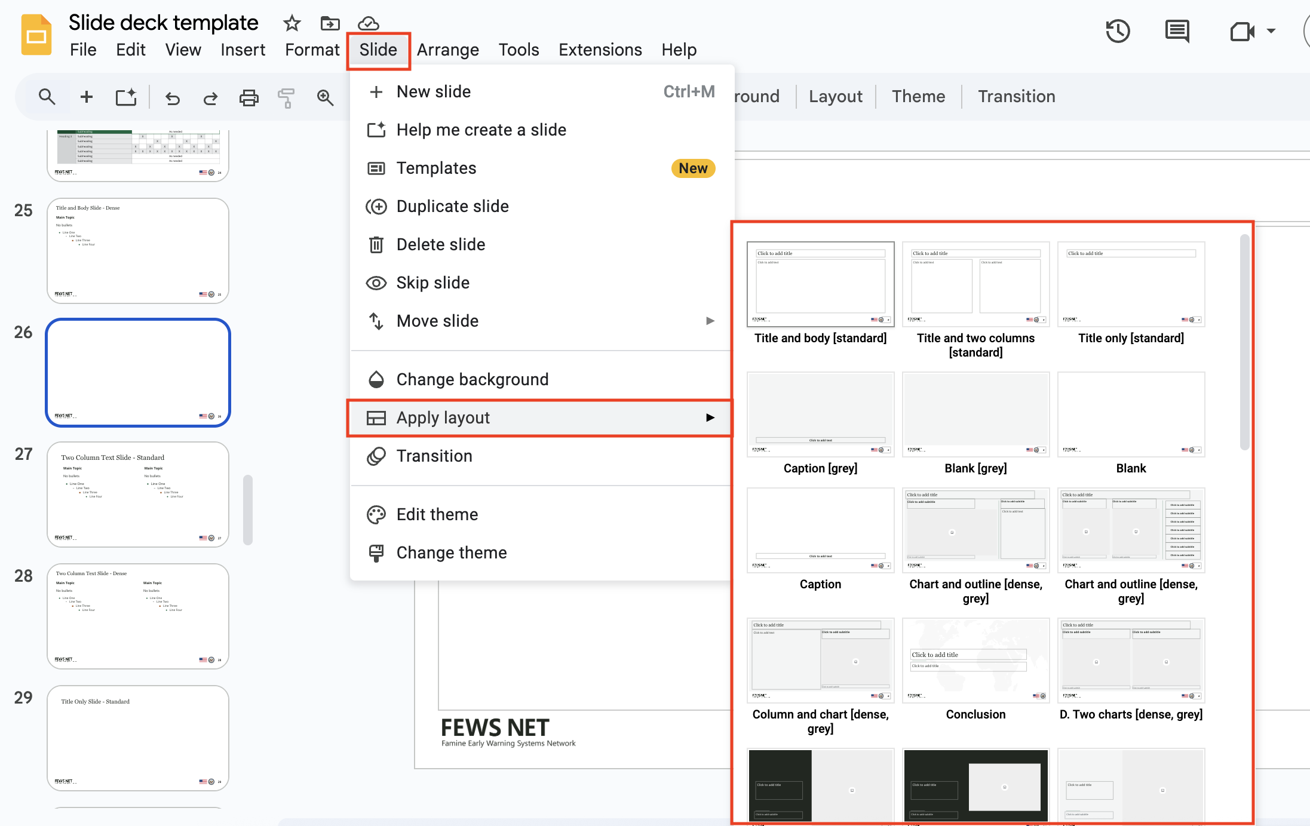1310x826 pixels.
Task: Click the undo arrow in the toolbar
Action: 173,97
